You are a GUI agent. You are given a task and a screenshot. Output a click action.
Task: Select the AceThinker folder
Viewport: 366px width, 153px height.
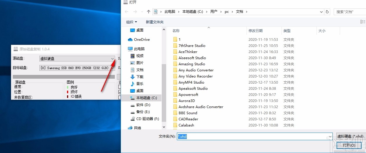tap(185, 52)
